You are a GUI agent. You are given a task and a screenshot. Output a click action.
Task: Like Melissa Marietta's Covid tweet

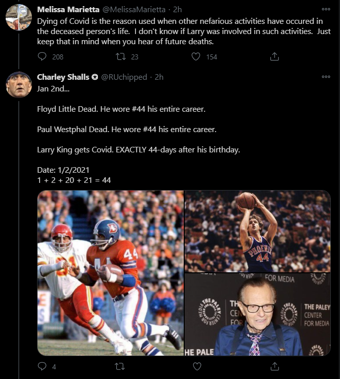click(x=196, y=56)
